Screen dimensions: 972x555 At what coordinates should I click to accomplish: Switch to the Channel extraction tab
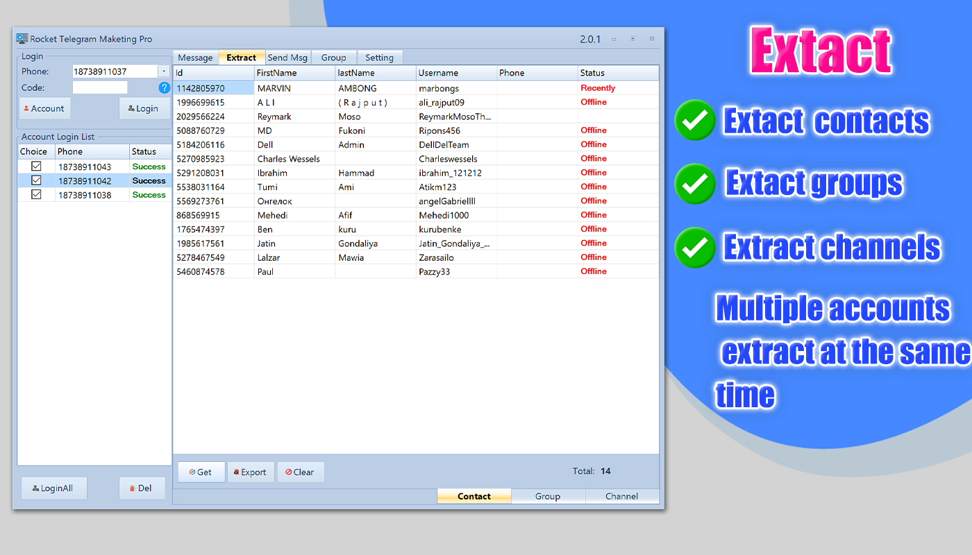[x=621, y=496]
